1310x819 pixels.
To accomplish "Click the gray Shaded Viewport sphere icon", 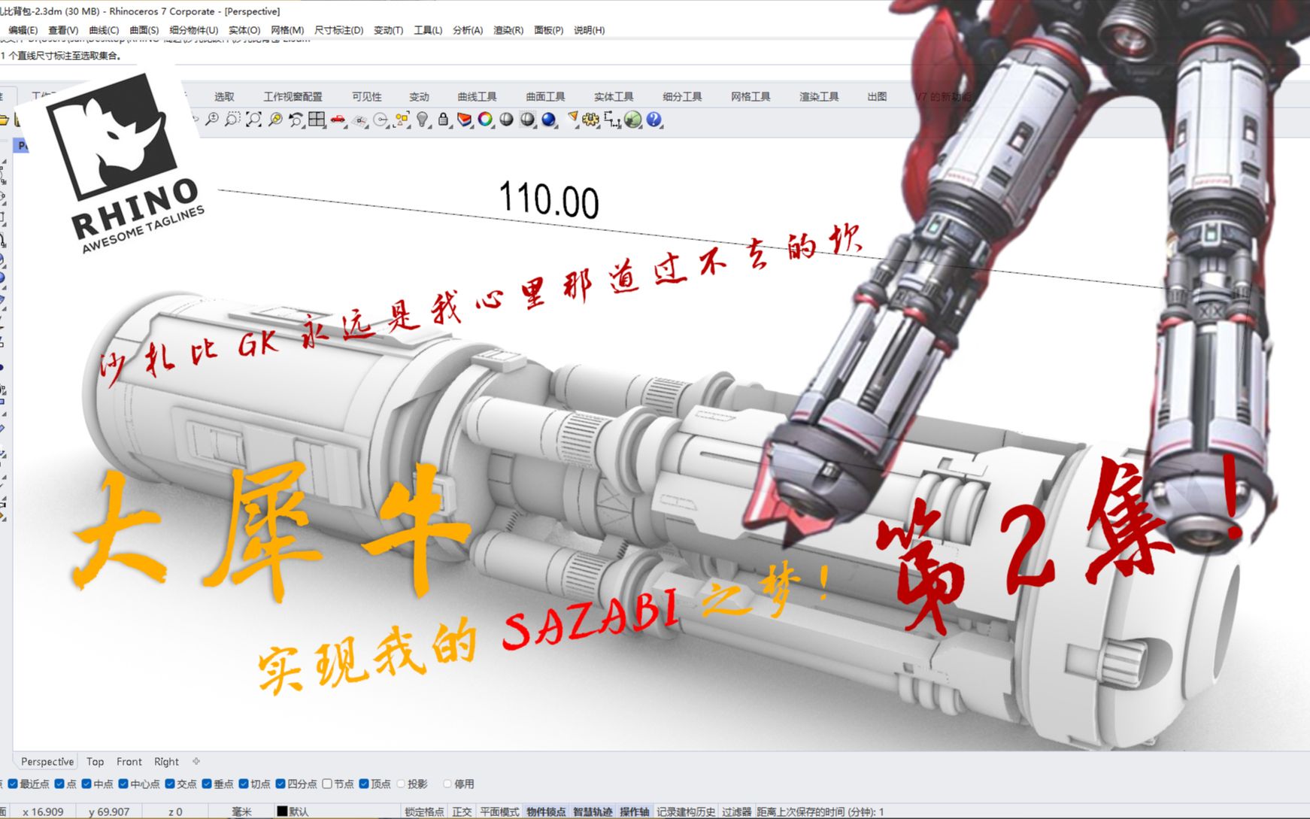I will tap(506, 119).
